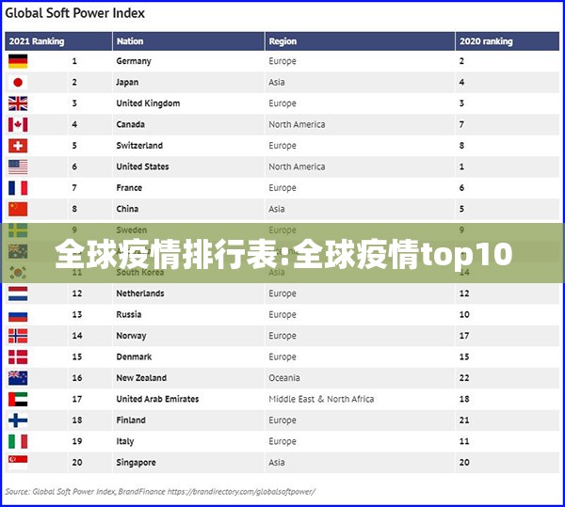Select the Singapore flag icon
Image resolution: width=565 pixels, height=507 pixels.
pyautogui.click(x=18, y=462)
